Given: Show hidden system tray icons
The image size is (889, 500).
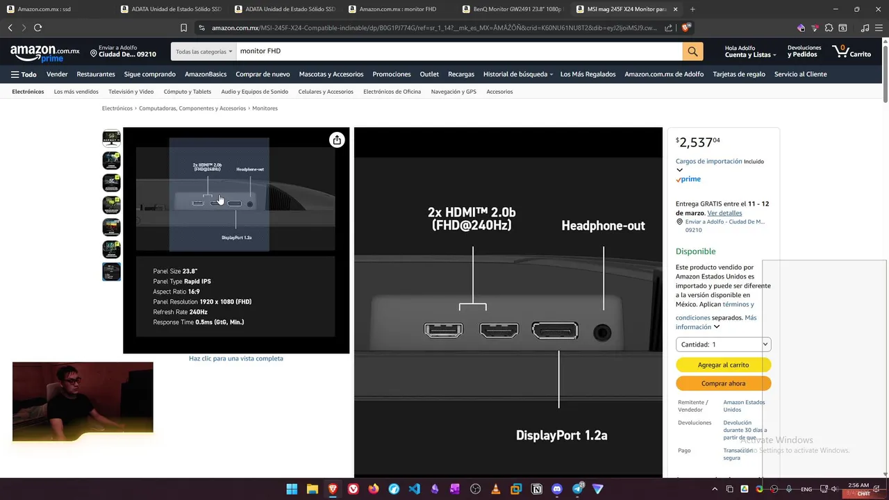Looking at the screenshot, I should (x=716, y=489).
